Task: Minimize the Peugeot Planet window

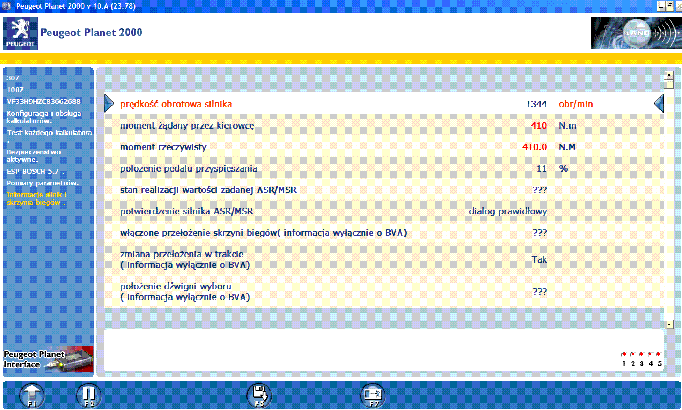Action: pyautogui.click(x=661, y=6)
